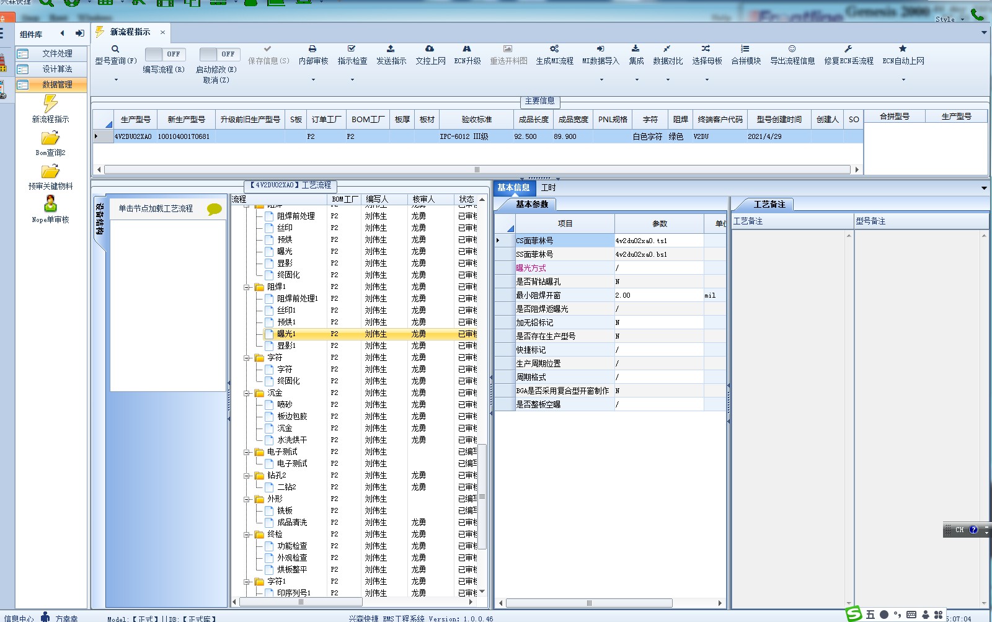Click the pin icon in 组件库 header
Viewport: 992px width, 622px height.
point(80,33)
